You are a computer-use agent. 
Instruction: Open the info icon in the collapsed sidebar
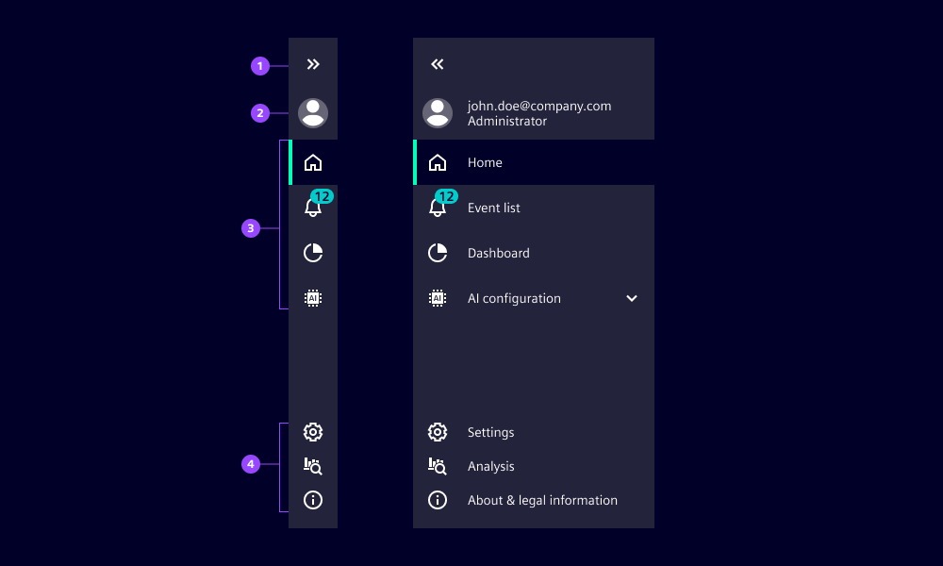point(313,500)
